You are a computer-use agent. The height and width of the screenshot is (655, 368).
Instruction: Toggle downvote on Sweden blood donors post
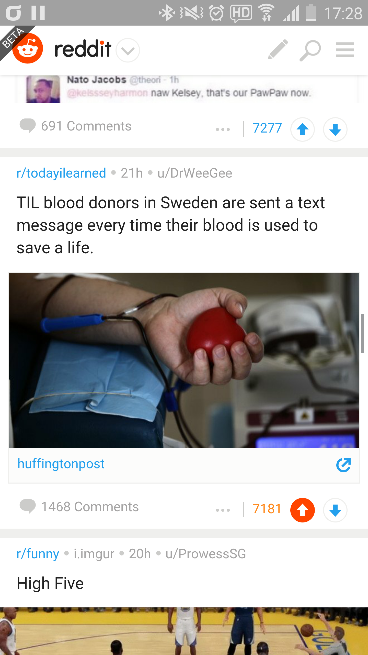tap(335, 510)
